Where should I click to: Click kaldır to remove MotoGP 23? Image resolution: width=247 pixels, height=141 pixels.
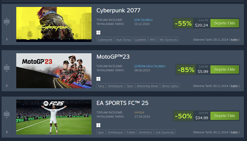tap(234, 86)
